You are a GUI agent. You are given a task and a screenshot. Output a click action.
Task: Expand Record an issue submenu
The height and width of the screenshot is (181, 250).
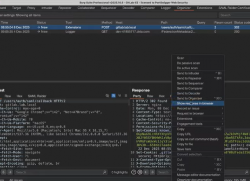[197, 108]
